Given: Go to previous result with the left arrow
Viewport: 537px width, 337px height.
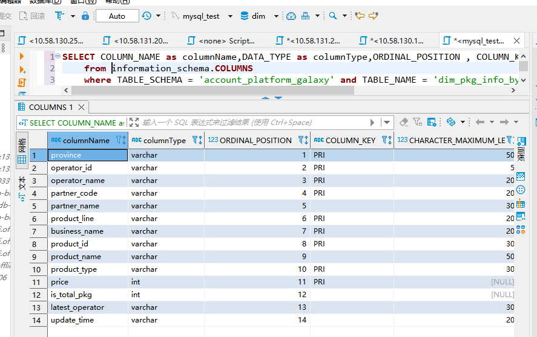Looking at the screenshot, I should pyautogui.click(x=480, y=122).
